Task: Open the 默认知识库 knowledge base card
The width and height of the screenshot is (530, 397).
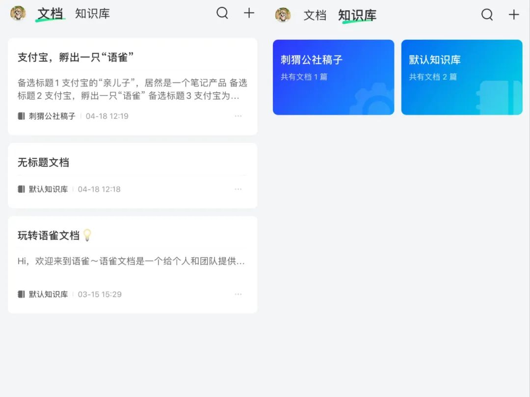Action: [461, 77]
